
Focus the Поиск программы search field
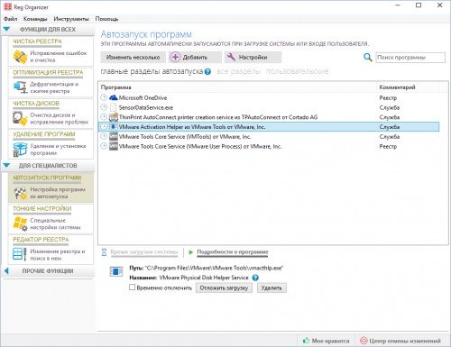(x=410, y=58)
